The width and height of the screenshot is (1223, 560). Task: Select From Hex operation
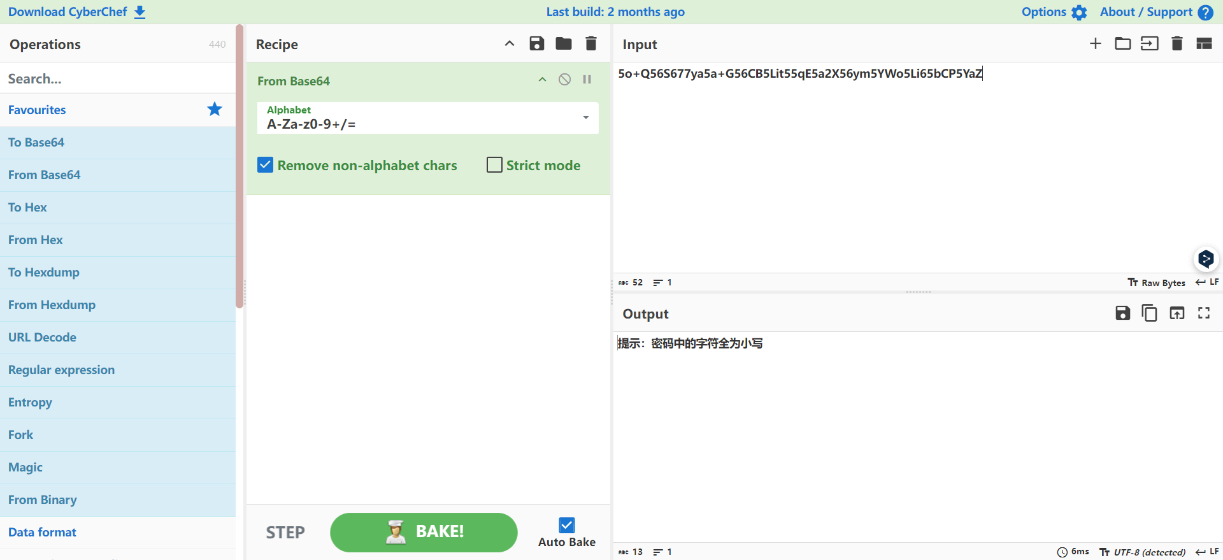tap(118, 240)
